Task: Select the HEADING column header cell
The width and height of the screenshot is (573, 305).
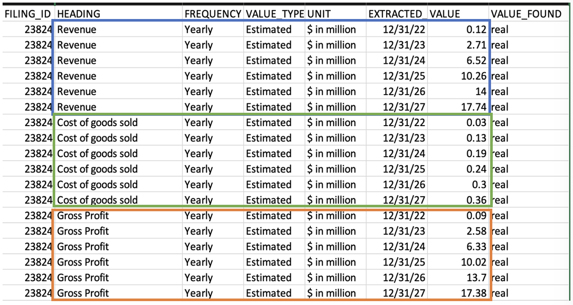Action: tap(118, 14)
